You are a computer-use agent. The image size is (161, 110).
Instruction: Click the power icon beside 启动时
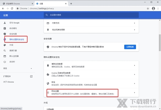tap(5, 62)
